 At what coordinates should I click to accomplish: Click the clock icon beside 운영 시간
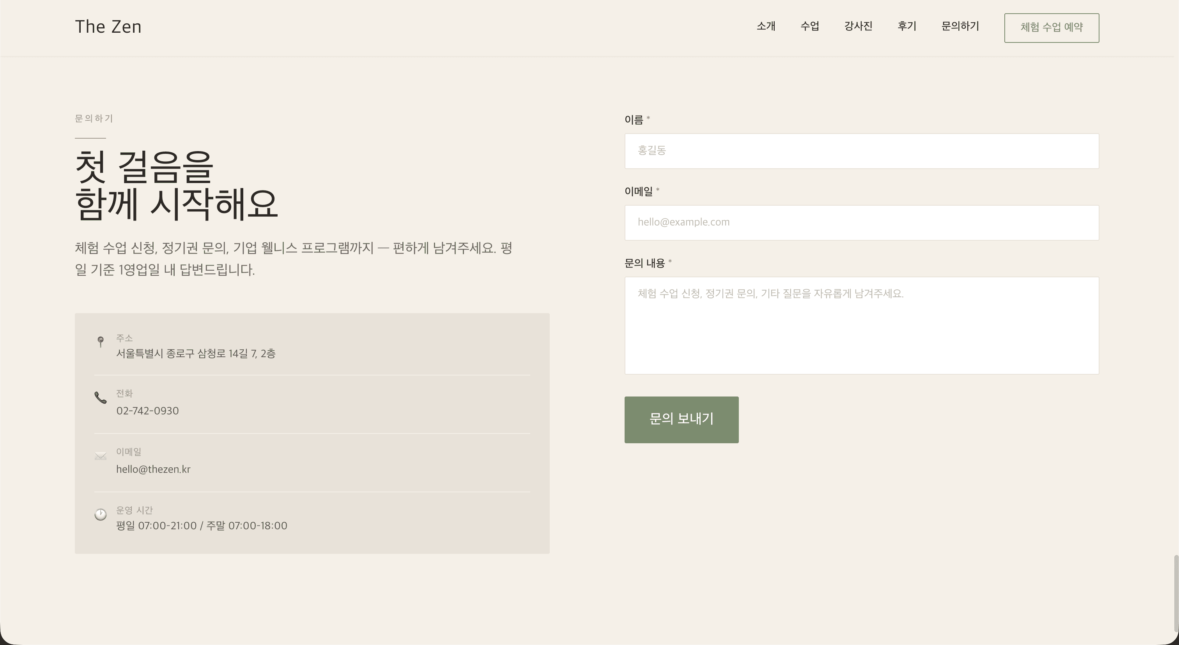point(101,515)
